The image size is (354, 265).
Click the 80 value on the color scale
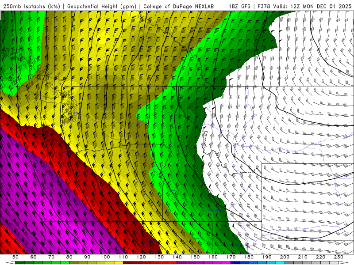point(69,257)
